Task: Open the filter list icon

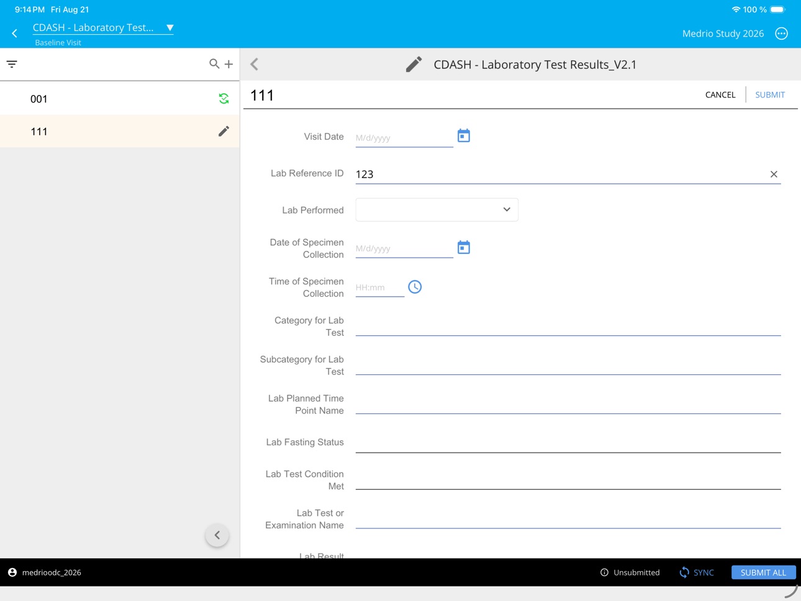Action: [12, 64]
